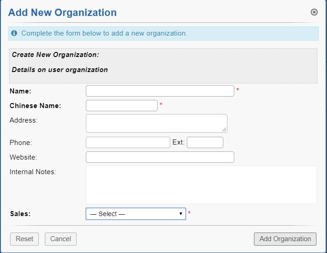The image size is (327, 253).
Task: Click the required asterisk beside Chinese Name field
Action: pos(161,104)
